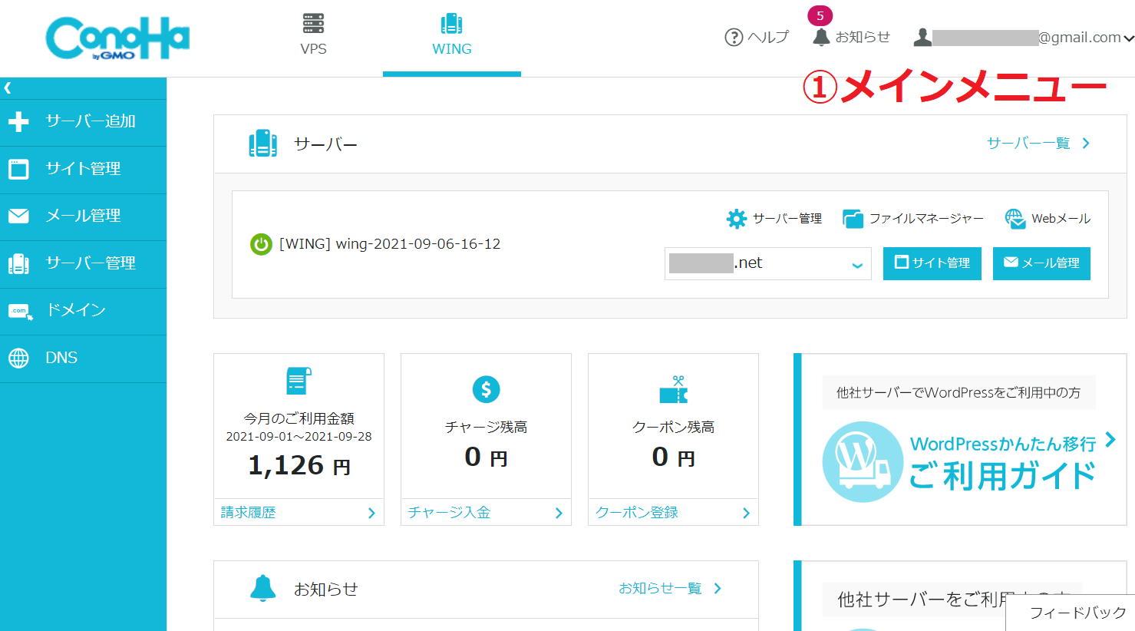Click the arrow beside チャージ入金
This screenshot has height=631, width=1135.
coord(559,513)
